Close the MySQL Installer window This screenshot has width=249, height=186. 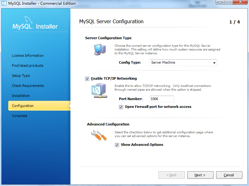point(240,2)
